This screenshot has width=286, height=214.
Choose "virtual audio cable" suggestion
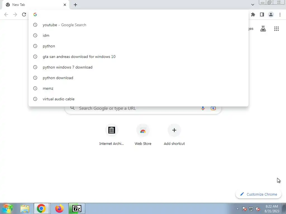click(139, 99)
